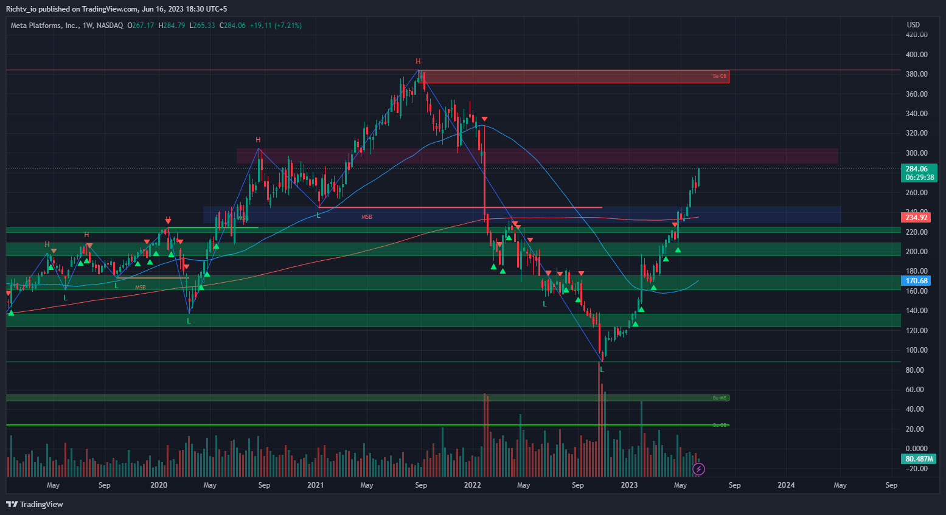Click the 380.00 price axis label
This screenshot has width=946, height=515.
[x=916, y=74]
